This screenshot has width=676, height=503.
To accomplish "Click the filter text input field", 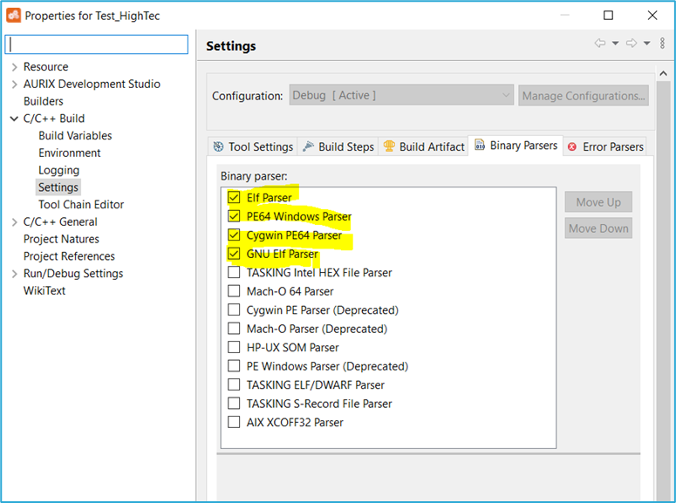I will (x=97, y=44).
